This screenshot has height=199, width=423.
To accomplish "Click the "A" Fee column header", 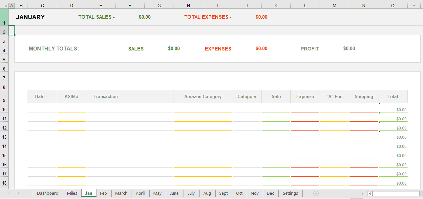I will click(x=334, y=97).
